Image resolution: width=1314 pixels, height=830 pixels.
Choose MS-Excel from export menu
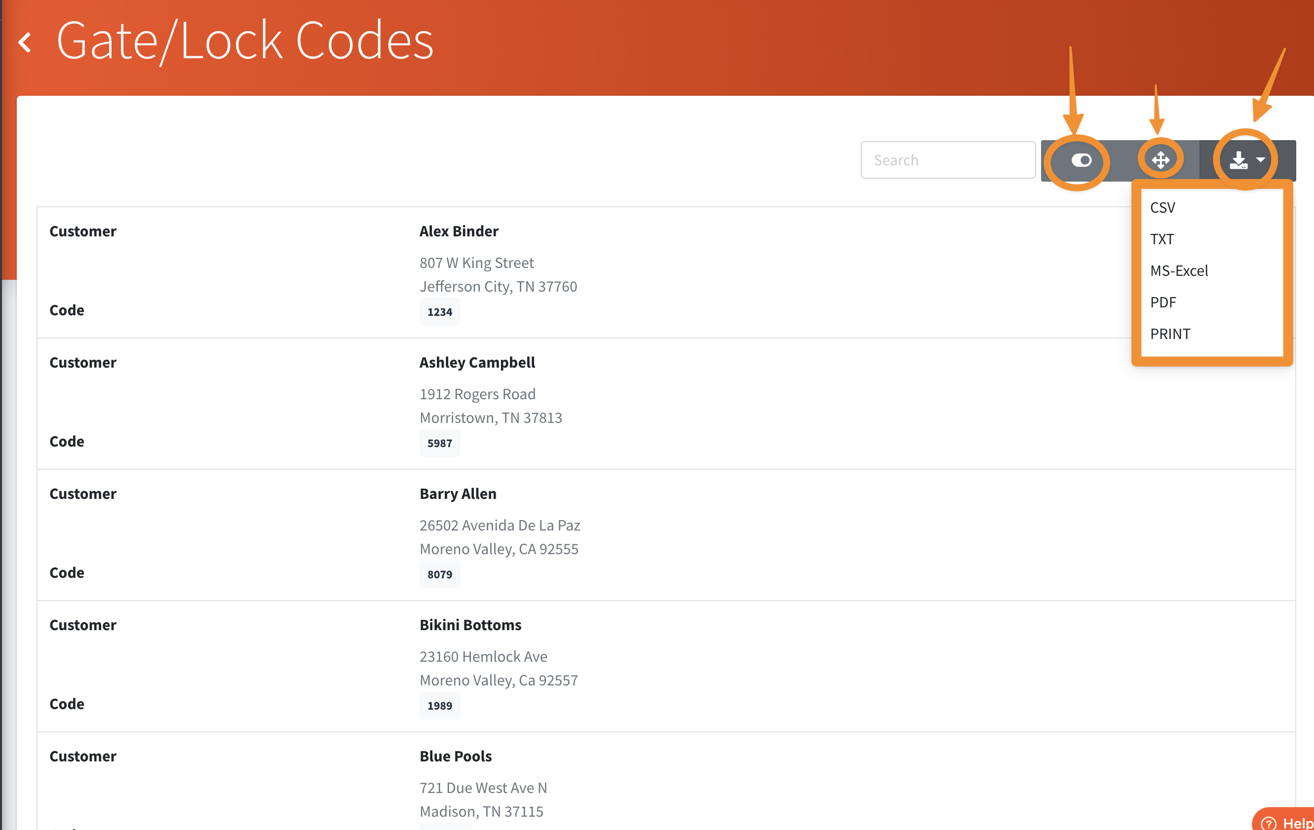(x=1179, y=271)
